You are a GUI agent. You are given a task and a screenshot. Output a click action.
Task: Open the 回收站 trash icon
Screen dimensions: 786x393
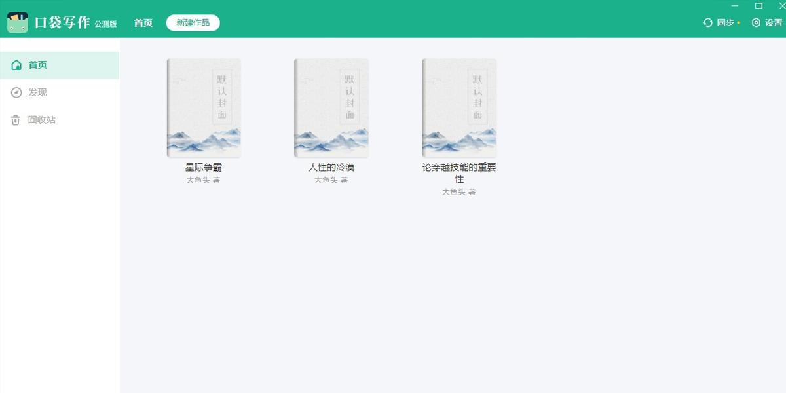click(15, 120)
